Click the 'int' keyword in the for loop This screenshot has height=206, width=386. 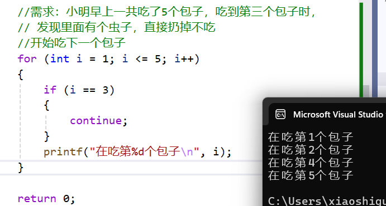tap(60, 59)
